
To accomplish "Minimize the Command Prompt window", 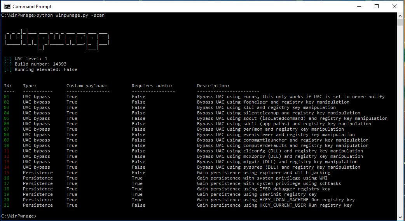I will [358, 6].
